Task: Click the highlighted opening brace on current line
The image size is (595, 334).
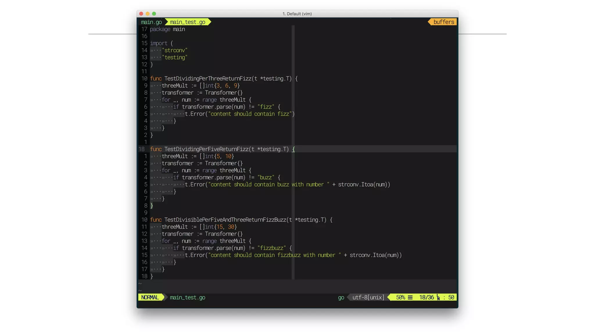Action: click(x=293, y=149)
